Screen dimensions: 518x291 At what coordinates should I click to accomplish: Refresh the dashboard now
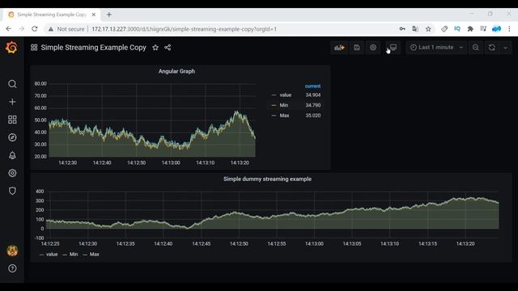pos(492,48)
